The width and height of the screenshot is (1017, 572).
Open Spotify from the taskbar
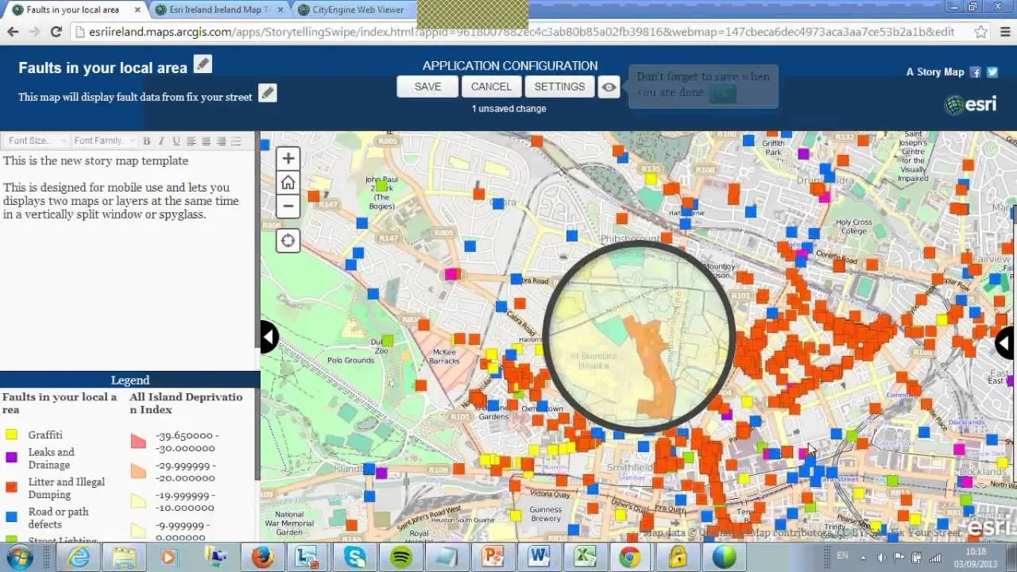pyautogui.click(x=401, y=557)
